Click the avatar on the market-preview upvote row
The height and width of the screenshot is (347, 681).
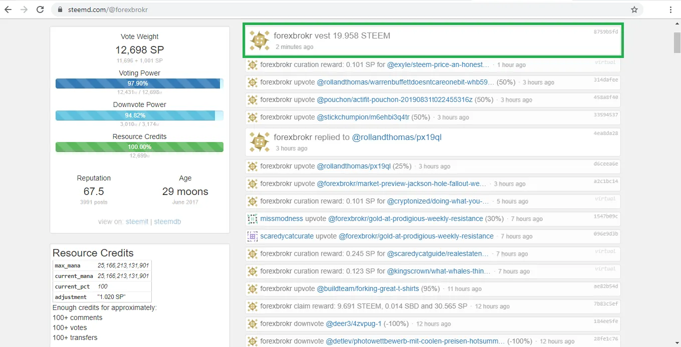(x=253, y=184)
